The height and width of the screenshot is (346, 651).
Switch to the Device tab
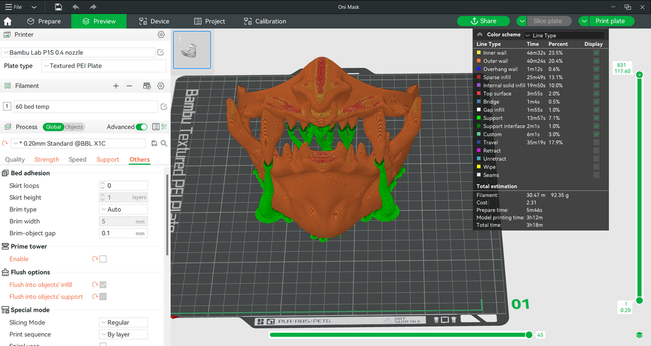click(154, 21)
